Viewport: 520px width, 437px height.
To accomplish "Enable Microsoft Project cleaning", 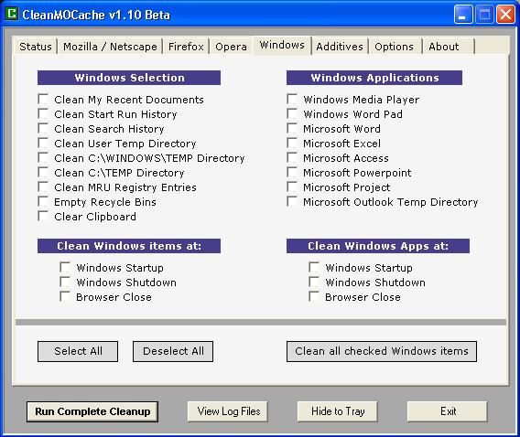I will (292, 187).
